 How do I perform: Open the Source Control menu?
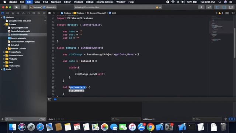[105, 2]
